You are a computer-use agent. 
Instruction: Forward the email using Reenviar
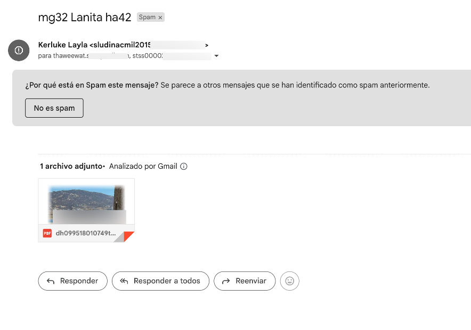245,281
